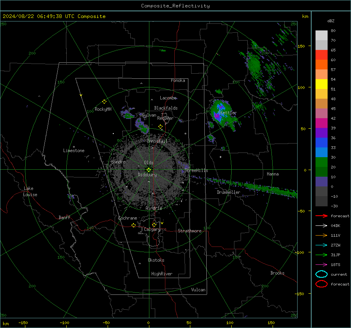Screen dimensions: 351x328
Task: Click the yellow V marker northwest of RockyMH
Action: [81, 95]
